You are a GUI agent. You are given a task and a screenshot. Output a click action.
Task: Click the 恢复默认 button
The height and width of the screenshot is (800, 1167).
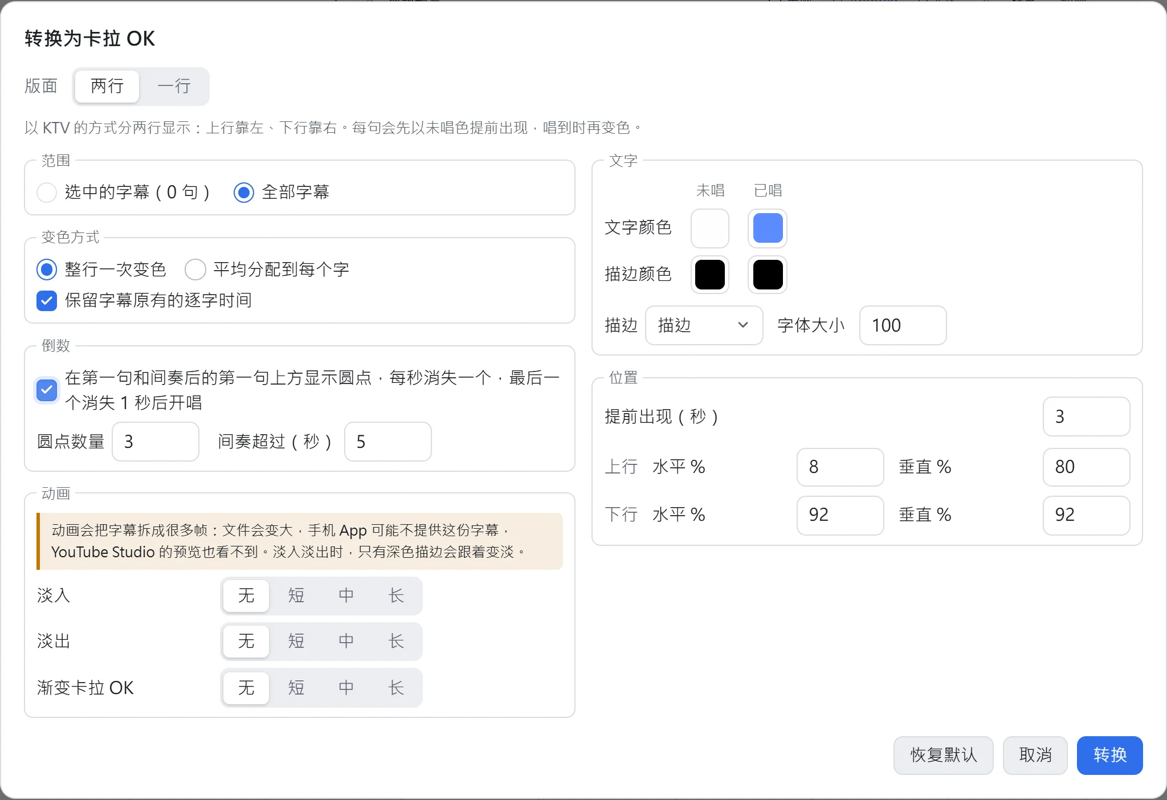944,756
